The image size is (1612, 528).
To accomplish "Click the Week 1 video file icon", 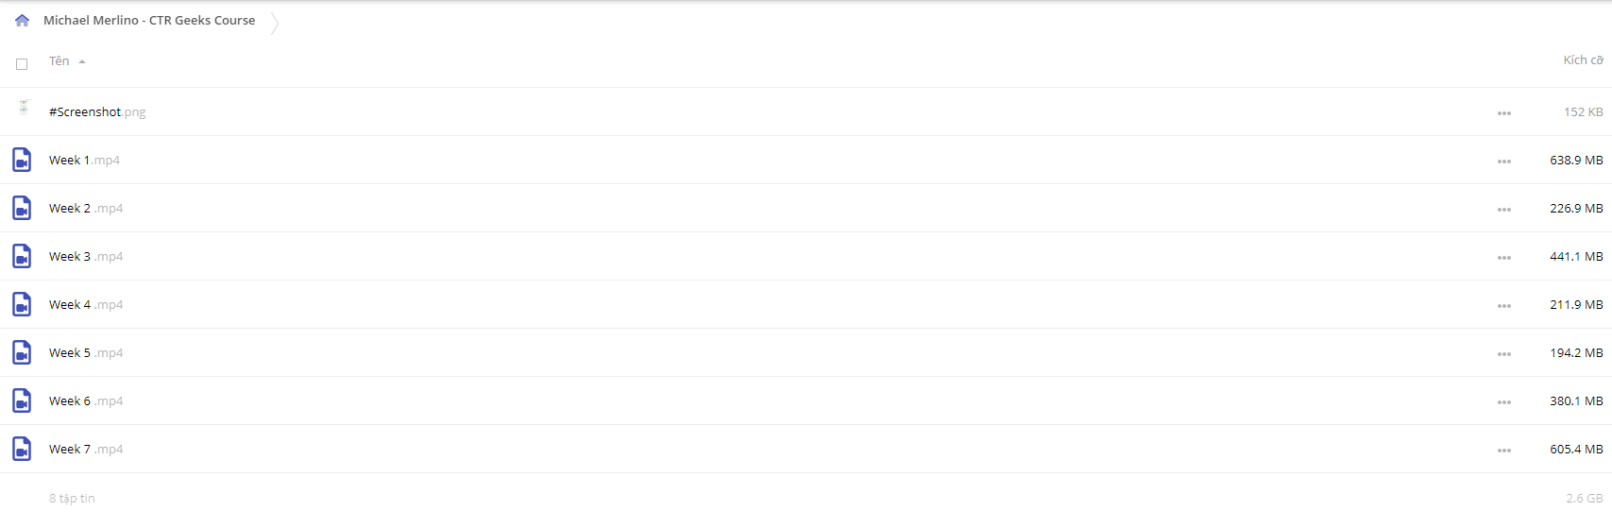I will [22, 160].
